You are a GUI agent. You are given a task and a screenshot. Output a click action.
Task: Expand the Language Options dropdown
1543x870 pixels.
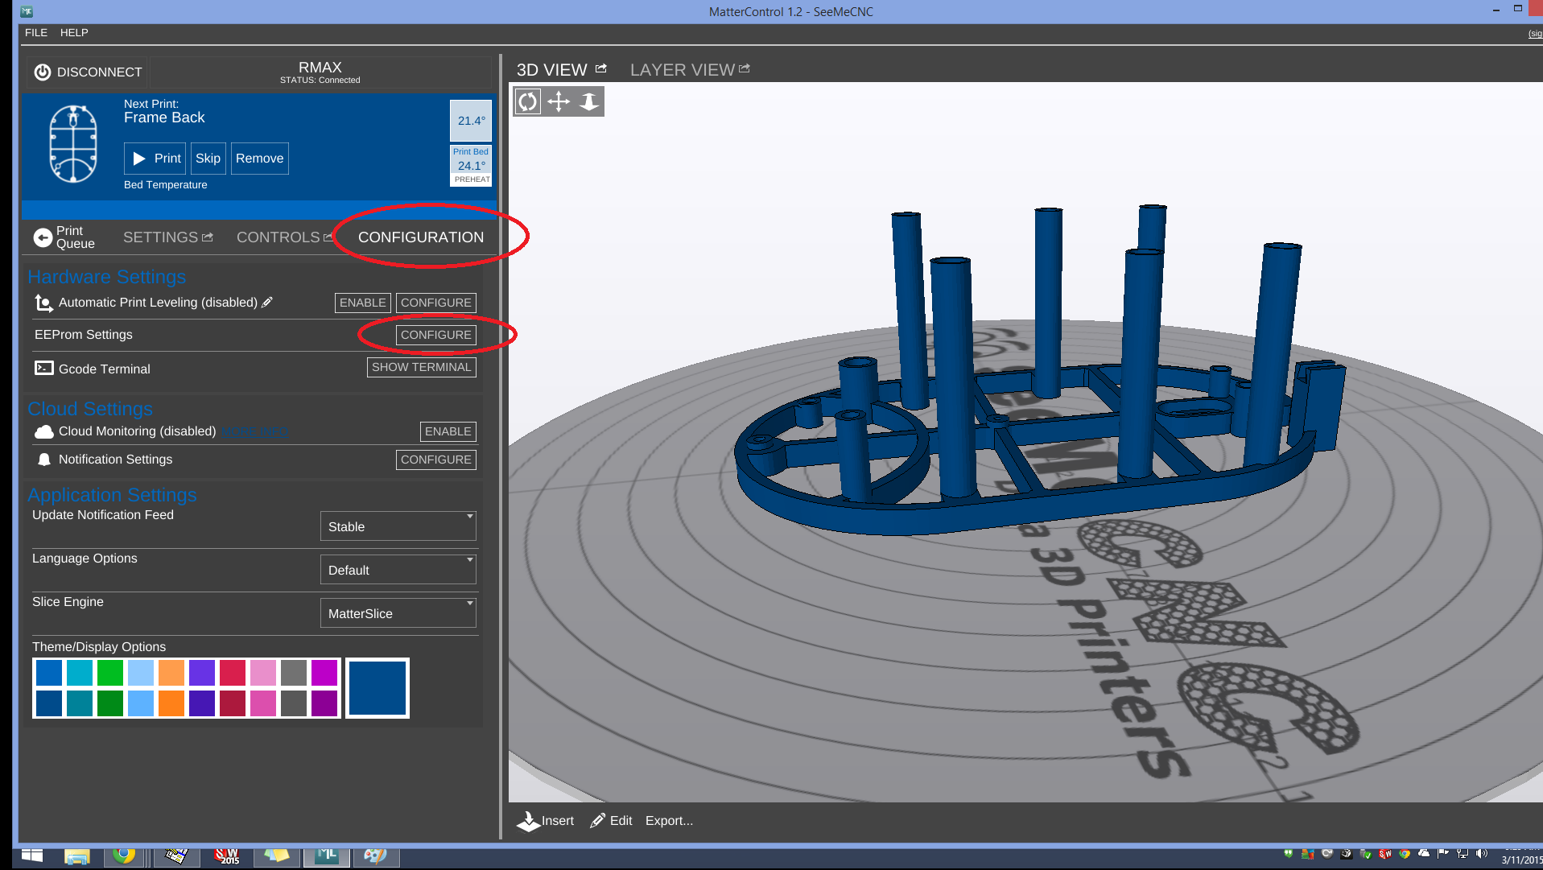click(x=398, y=570)
